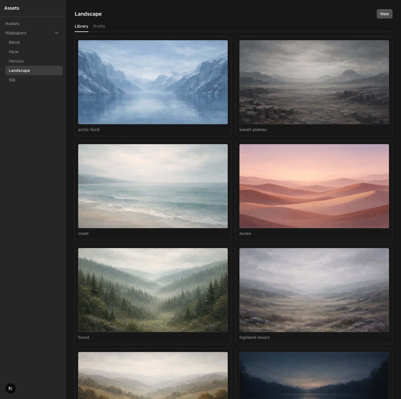Open the dark twilight lake thumbnail
Viewport: 401px width, 399px height.
pyautogui.click(x=314, y=375)
